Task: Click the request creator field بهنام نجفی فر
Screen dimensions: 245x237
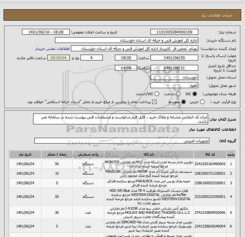Action: point(135,48)
